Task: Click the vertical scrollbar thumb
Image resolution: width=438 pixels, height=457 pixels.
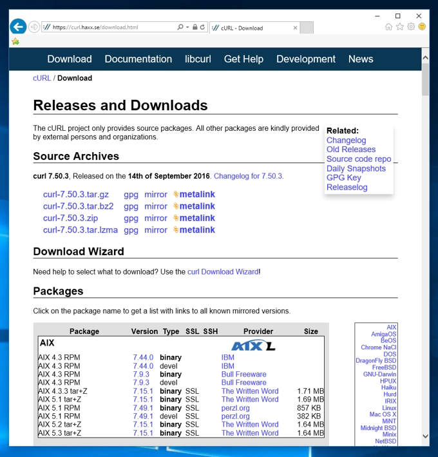Action: (x=425, y=79)
